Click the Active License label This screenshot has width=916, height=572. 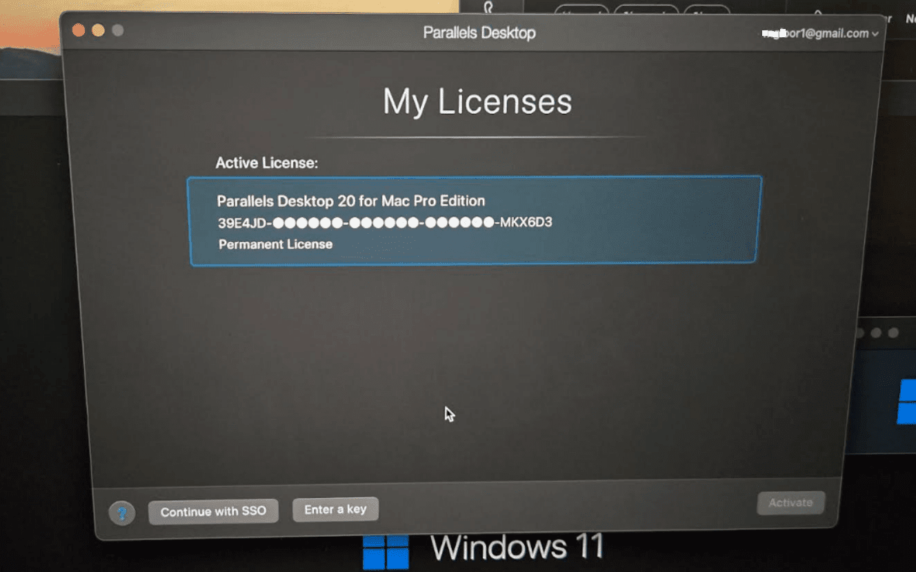266,164
